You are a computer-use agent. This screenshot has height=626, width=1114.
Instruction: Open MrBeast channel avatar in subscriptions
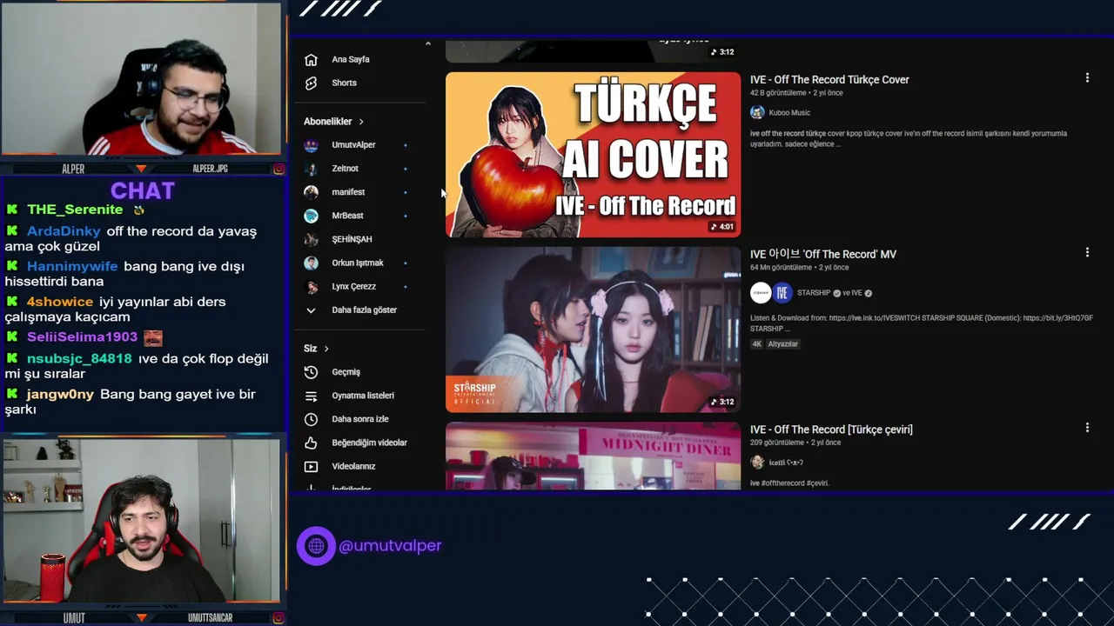click(311, 216)
